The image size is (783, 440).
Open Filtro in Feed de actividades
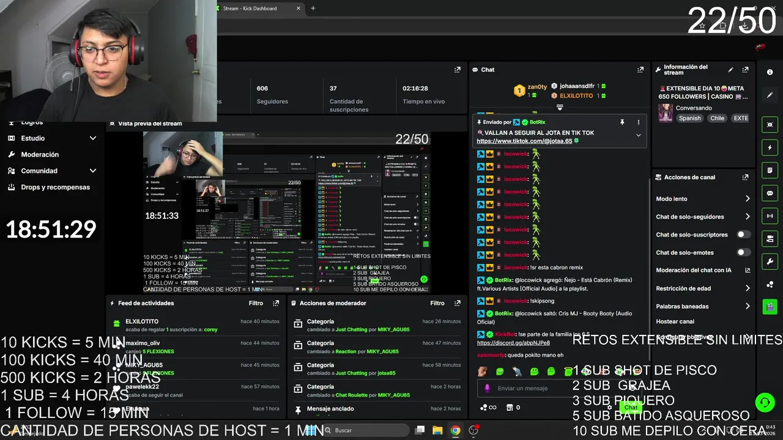point(256,303)
